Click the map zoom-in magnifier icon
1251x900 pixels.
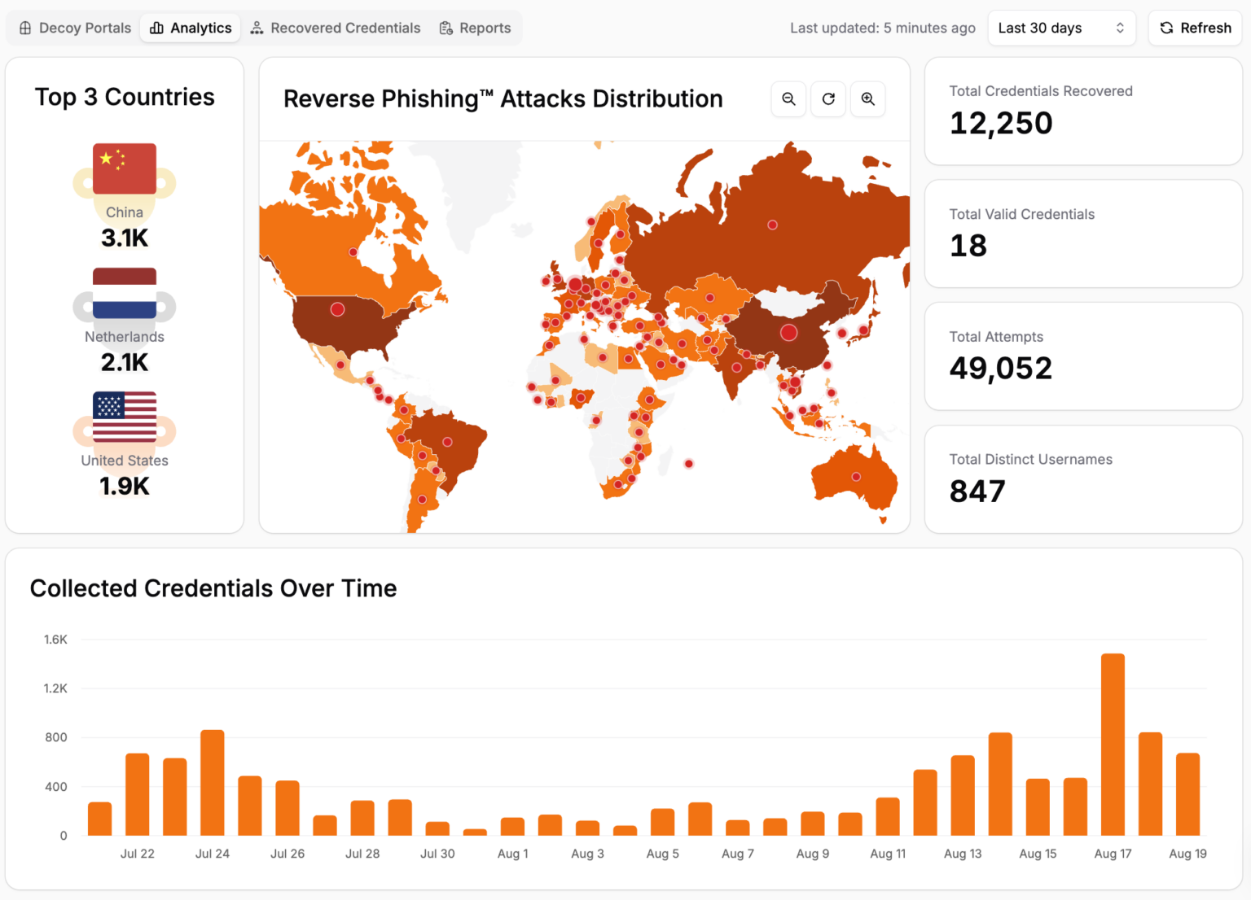pyautogui.click(x=868, y=99)
